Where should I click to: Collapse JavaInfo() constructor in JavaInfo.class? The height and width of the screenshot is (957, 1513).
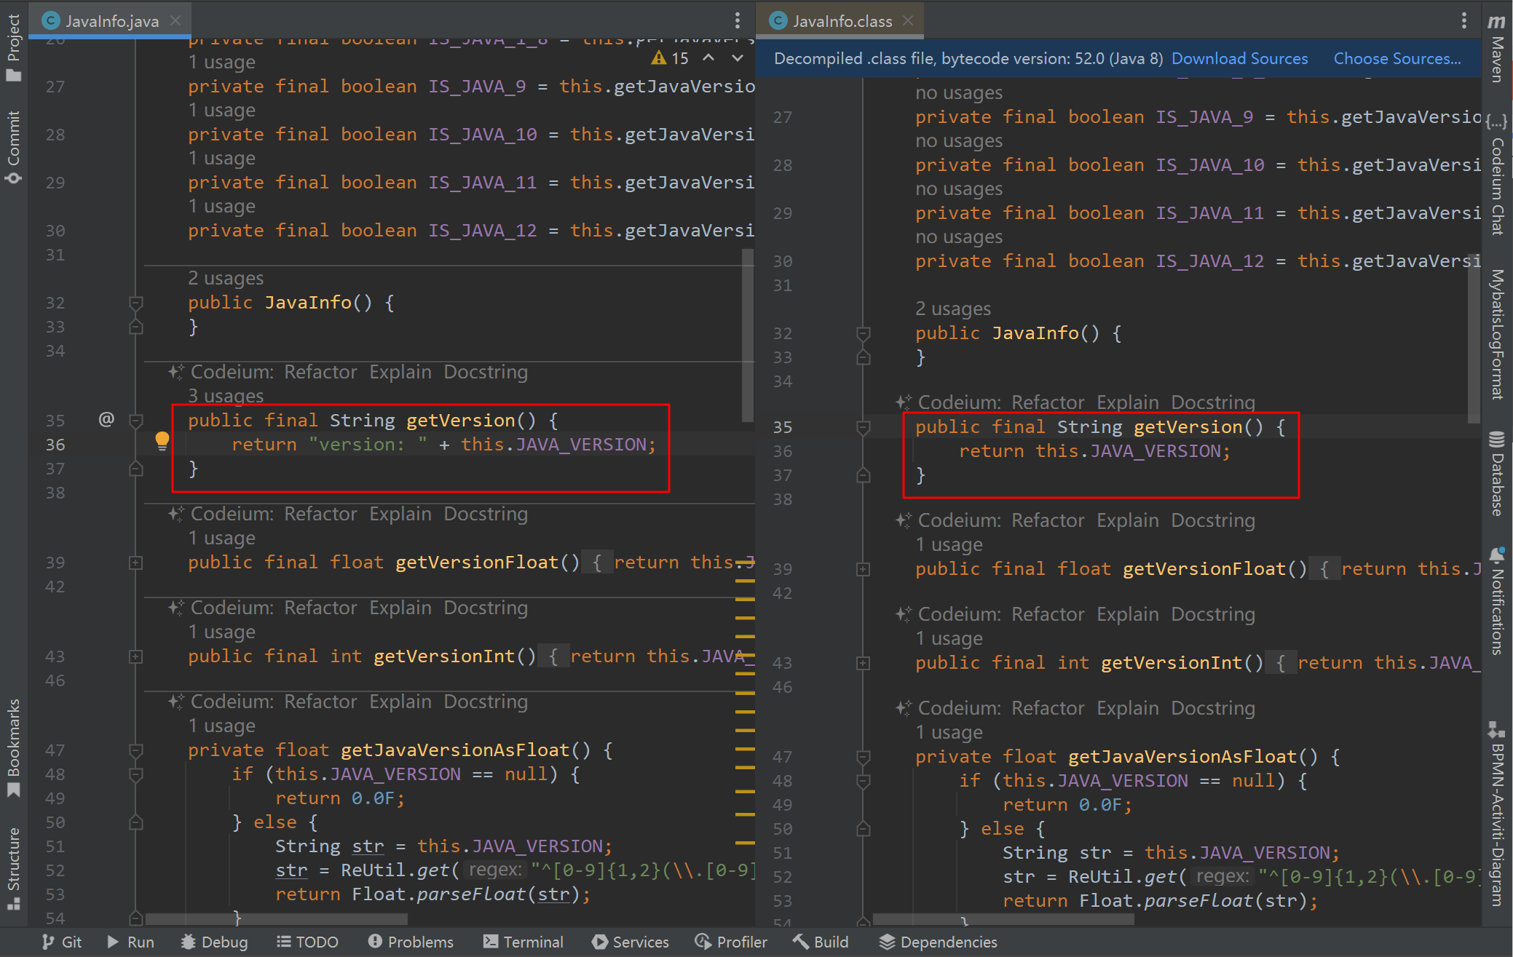[863, 333]
